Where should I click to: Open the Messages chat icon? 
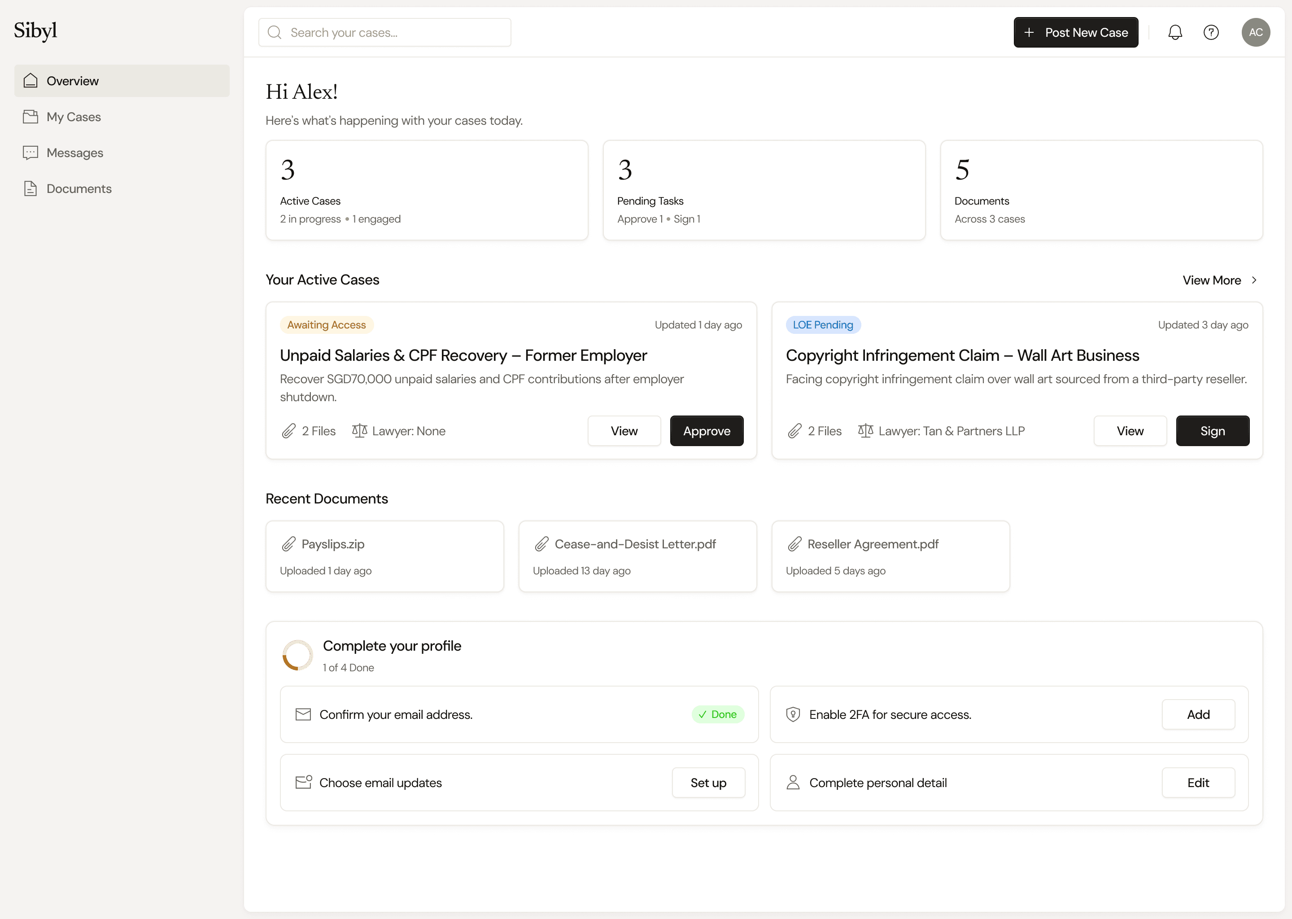coord(31,152)
